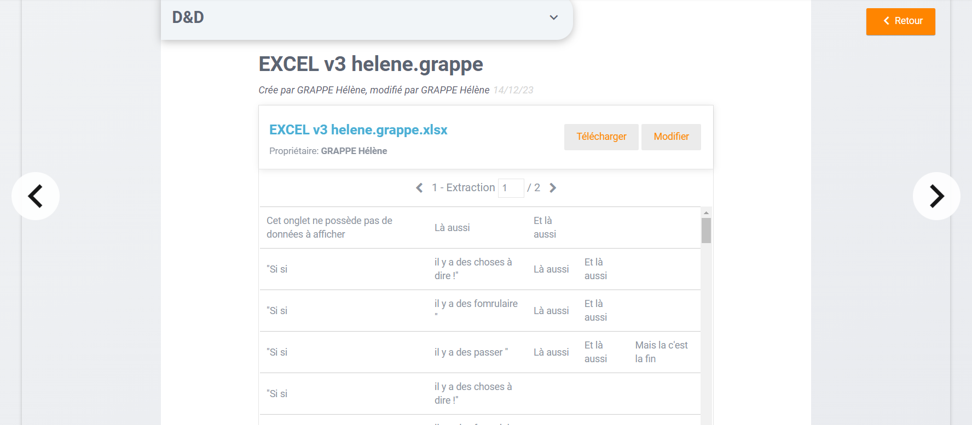Click the table's vertical scrollbar thumb
972x425 pixels.
(x=706, y=231)
